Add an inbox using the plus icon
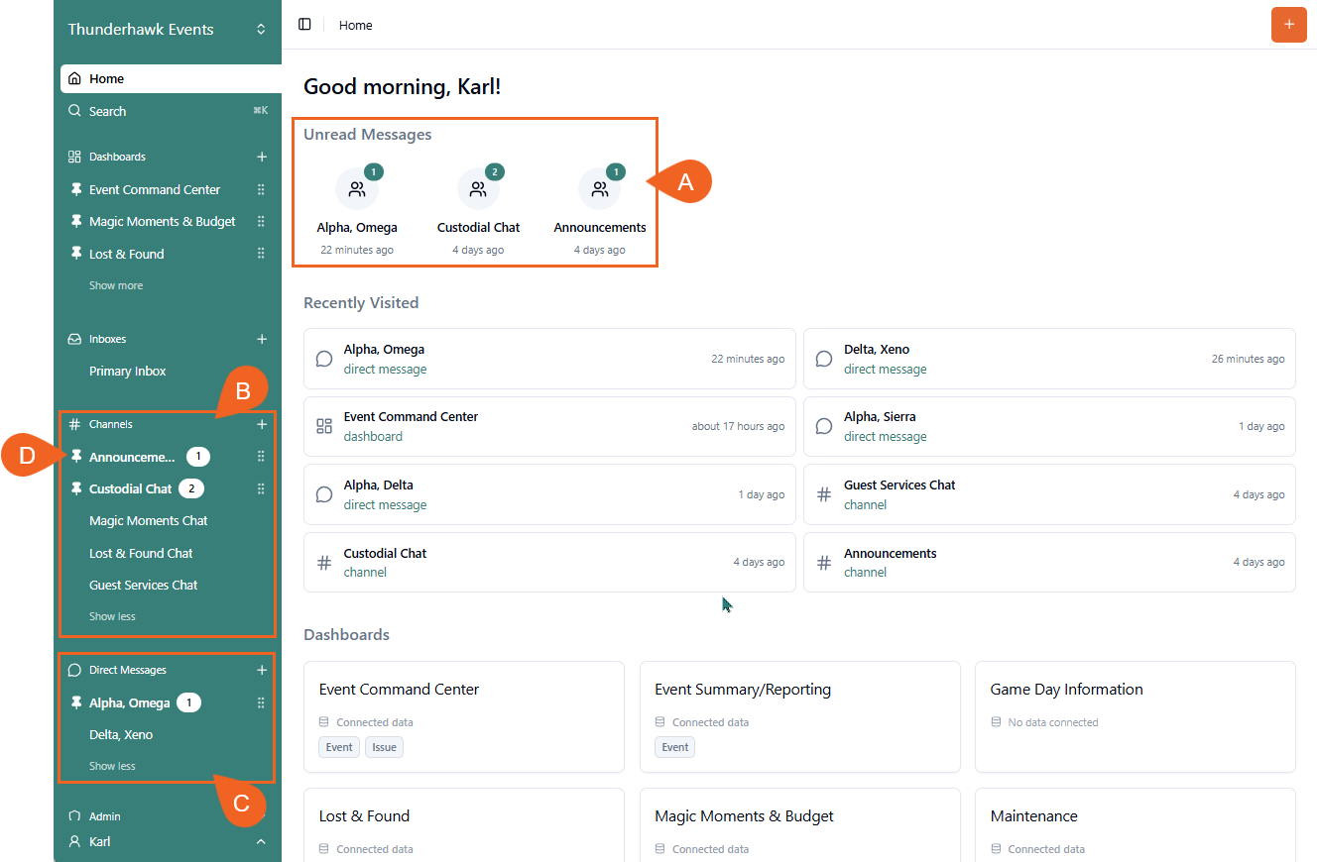This screenshot has height=862, width=1317. coord(261,338)
